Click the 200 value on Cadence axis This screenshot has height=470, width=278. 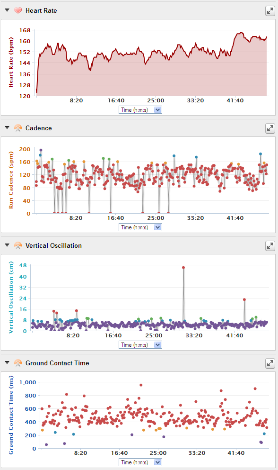coord(25,149)
